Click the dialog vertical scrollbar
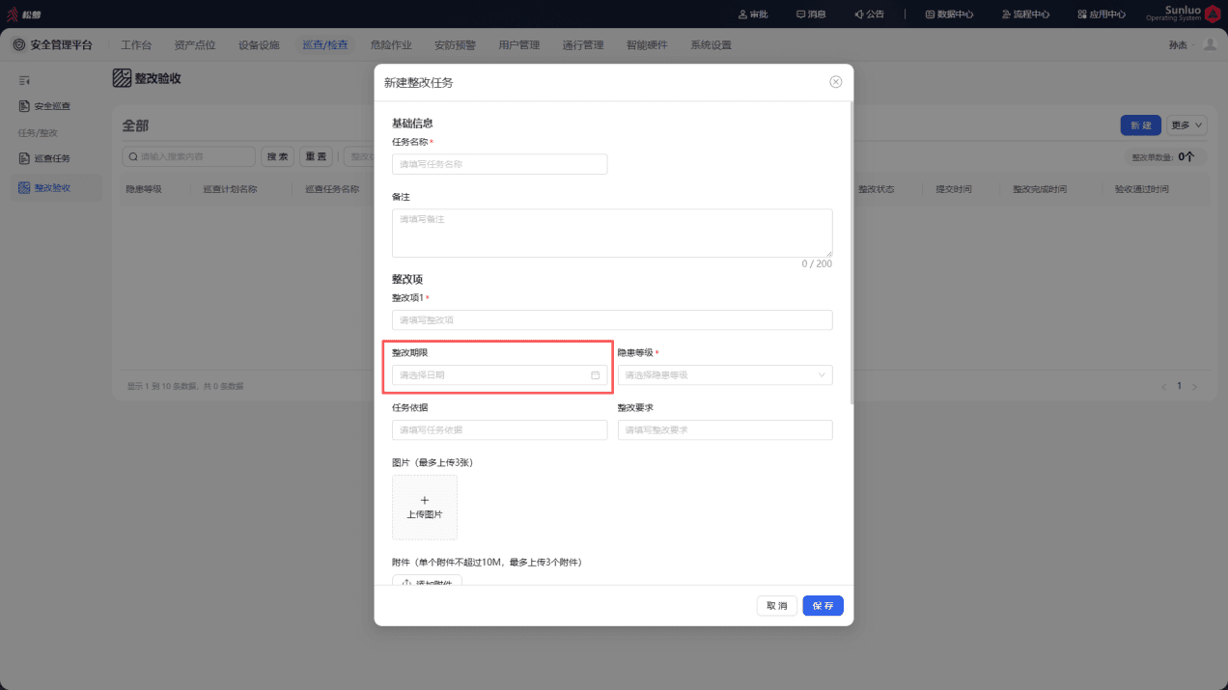Screen dimensions: 1228x690 click(x=851, y=251)
